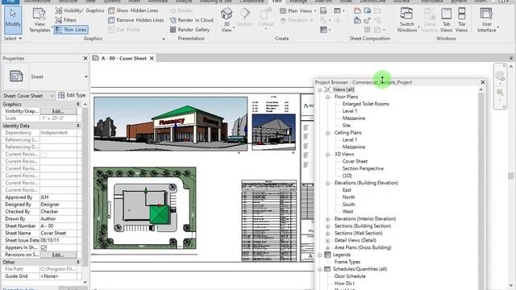Collapse the Other properties group
The height and width of the screenshot is (290, 516).
click(x=78, y=262)
